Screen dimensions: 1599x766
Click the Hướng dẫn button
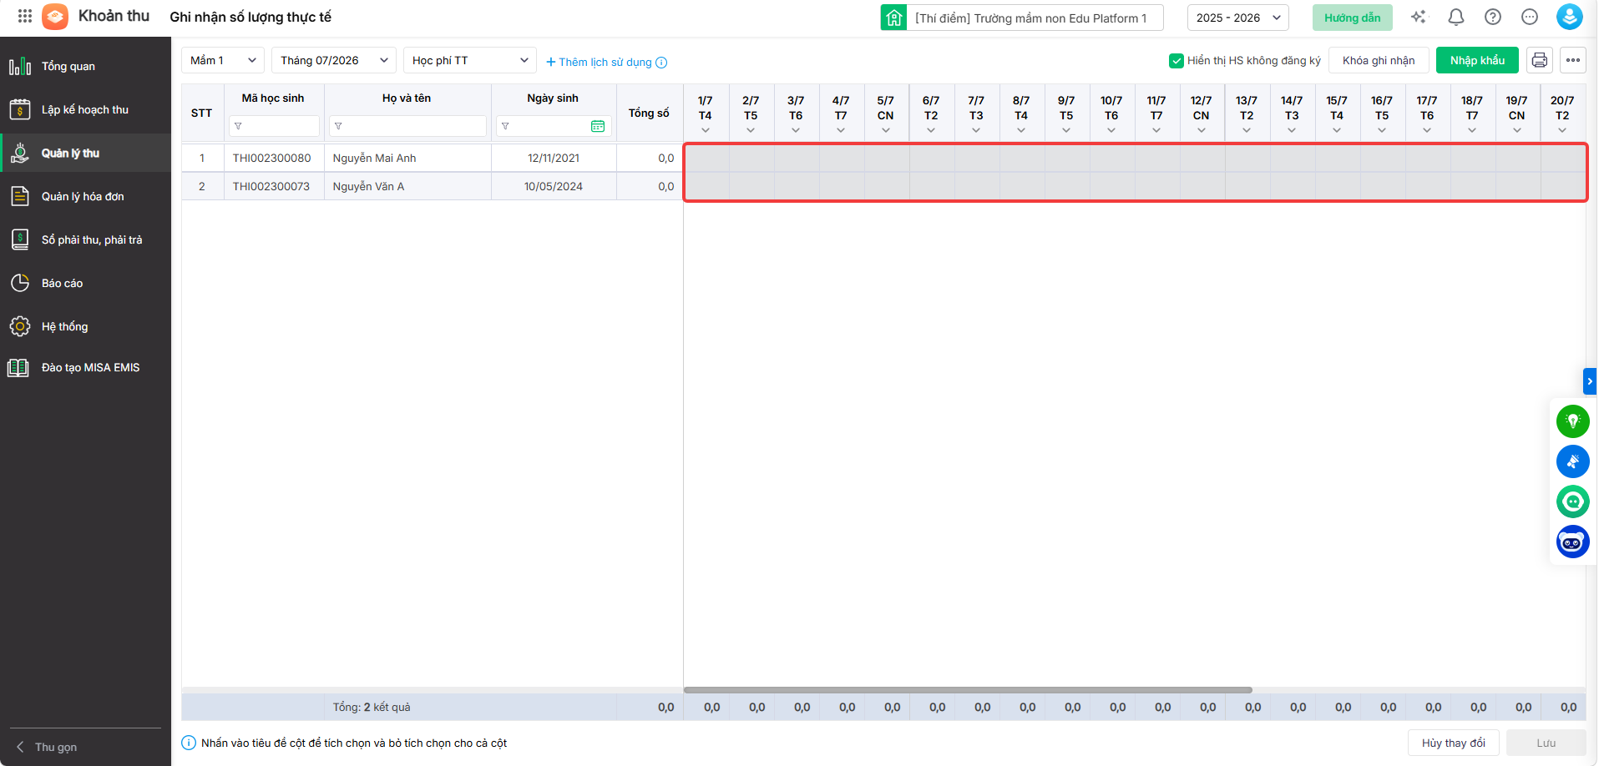[x=1353, y=18]
